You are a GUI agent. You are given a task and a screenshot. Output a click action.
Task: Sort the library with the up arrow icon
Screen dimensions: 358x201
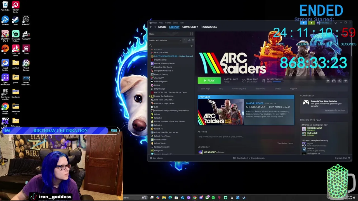pyautogui.click(x=185, y=40)
